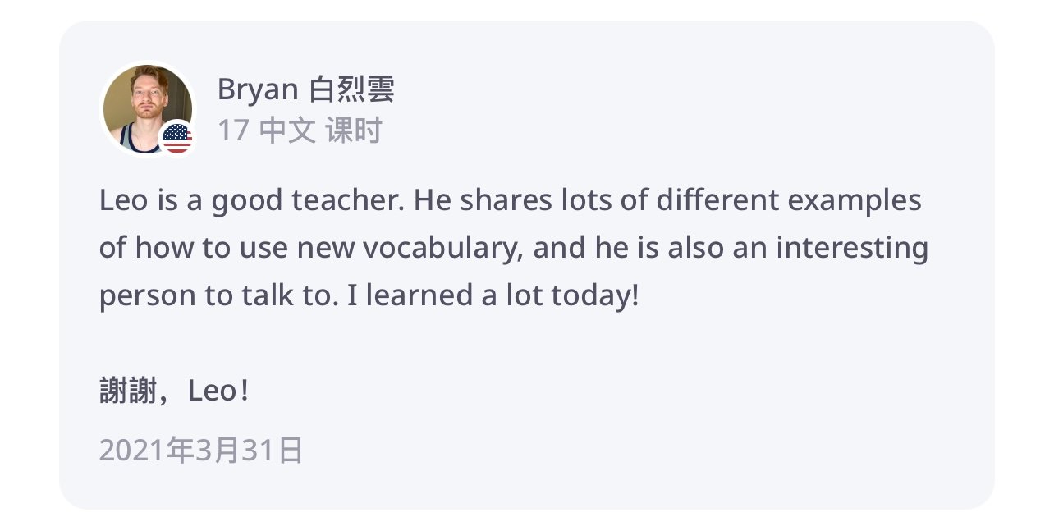Viewport: 1054px width, 531px height.
Task: Click the 课时 lessons label
Action: pos(354,130)
